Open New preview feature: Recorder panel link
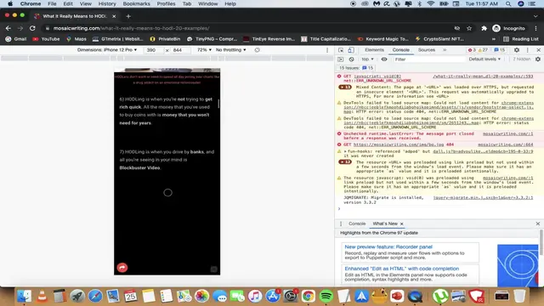This screenshot has width=544, height=306. [x=388, y=247]
